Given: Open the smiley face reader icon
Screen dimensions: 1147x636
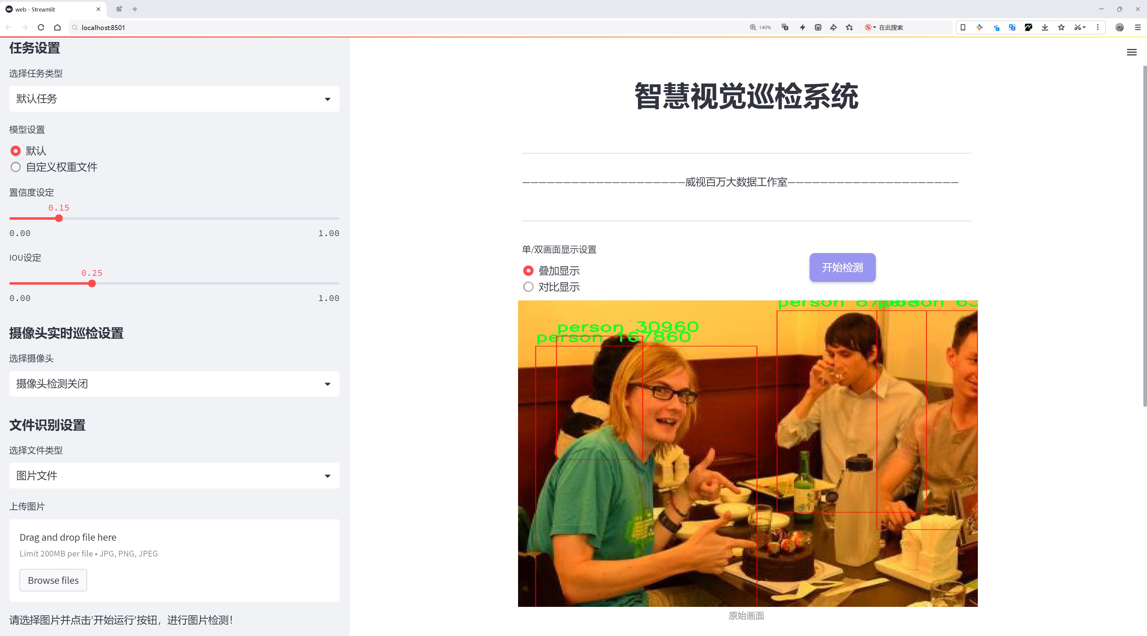Looking at the screenshot, I should 818,28.
